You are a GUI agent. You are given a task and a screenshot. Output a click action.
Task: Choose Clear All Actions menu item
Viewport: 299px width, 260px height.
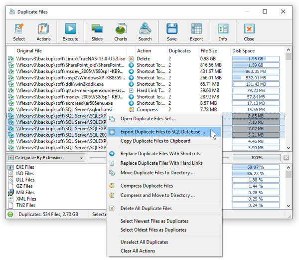(164, 251)
